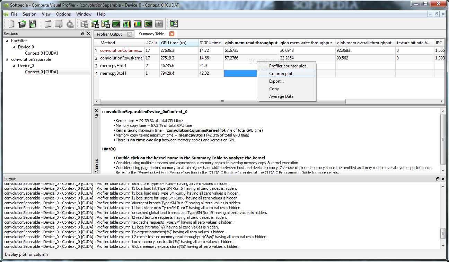Click the %GPU time value 42.32
449x262 pixels.
click(211, 73)
